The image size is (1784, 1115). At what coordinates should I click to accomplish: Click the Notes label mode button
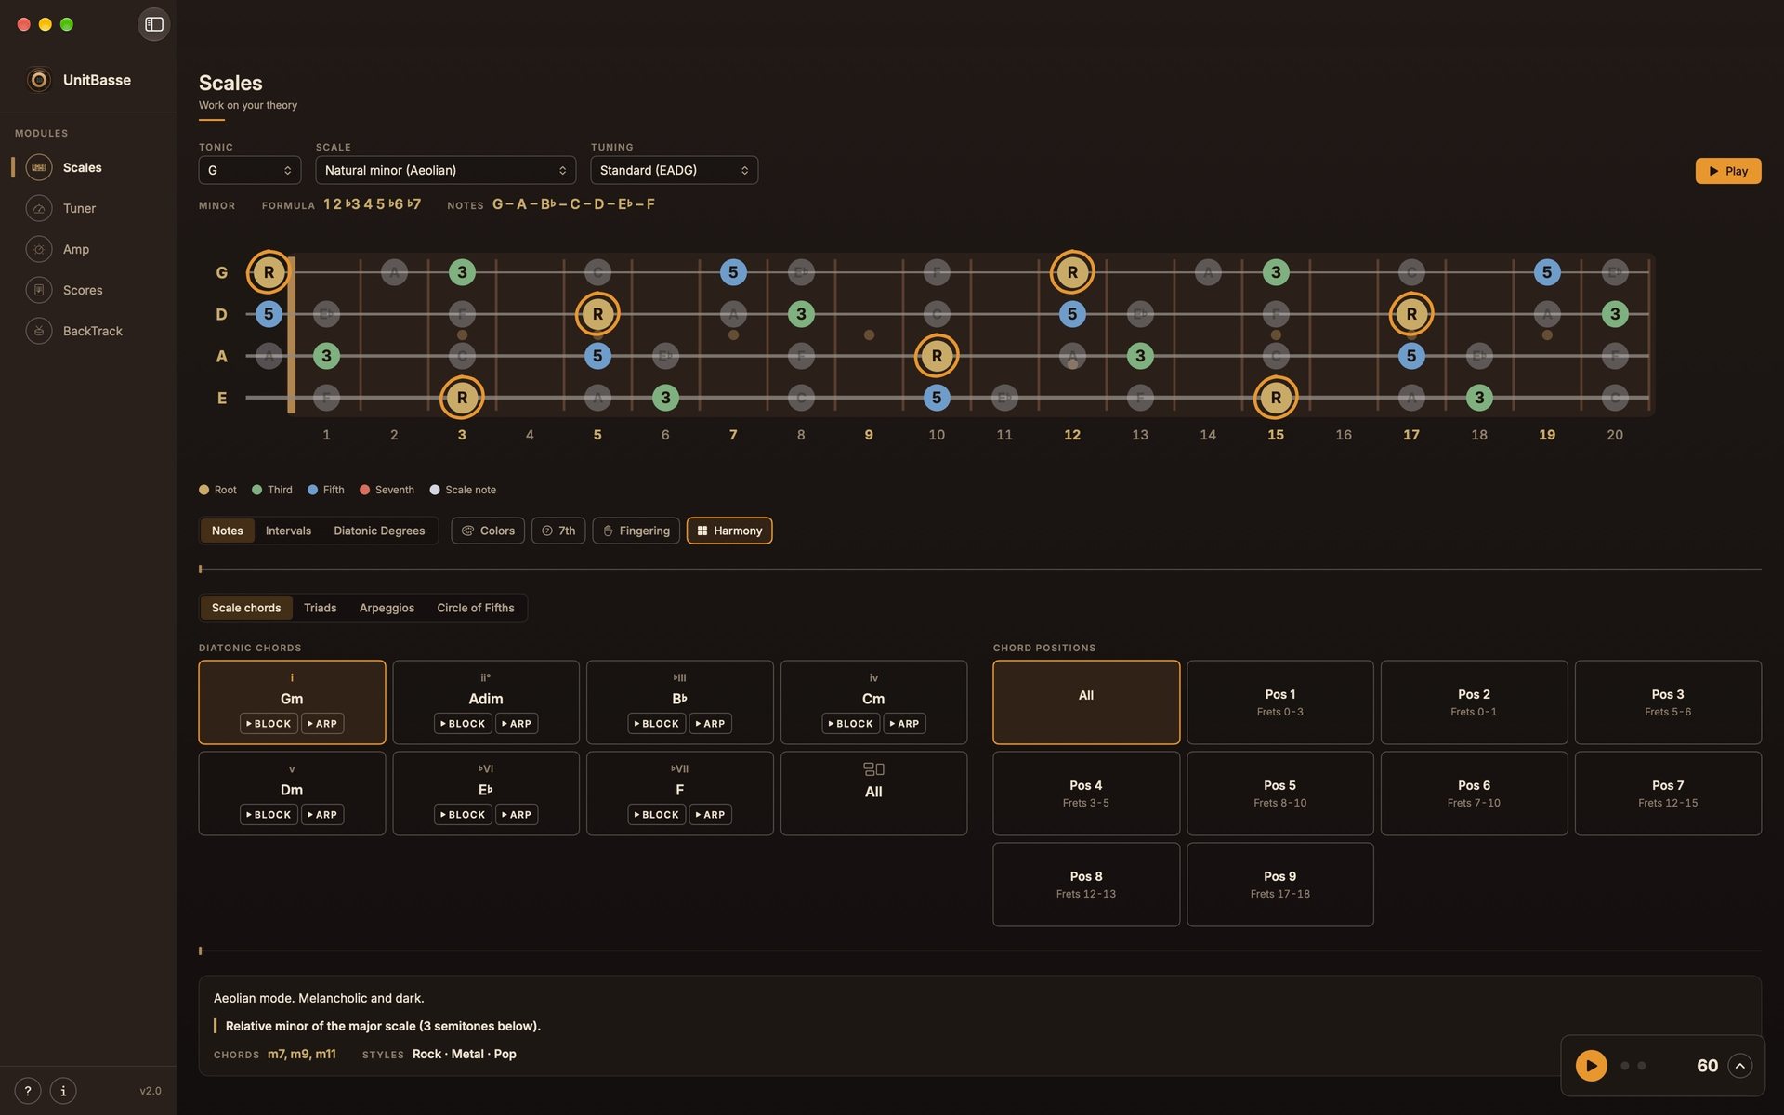(227, 531)
